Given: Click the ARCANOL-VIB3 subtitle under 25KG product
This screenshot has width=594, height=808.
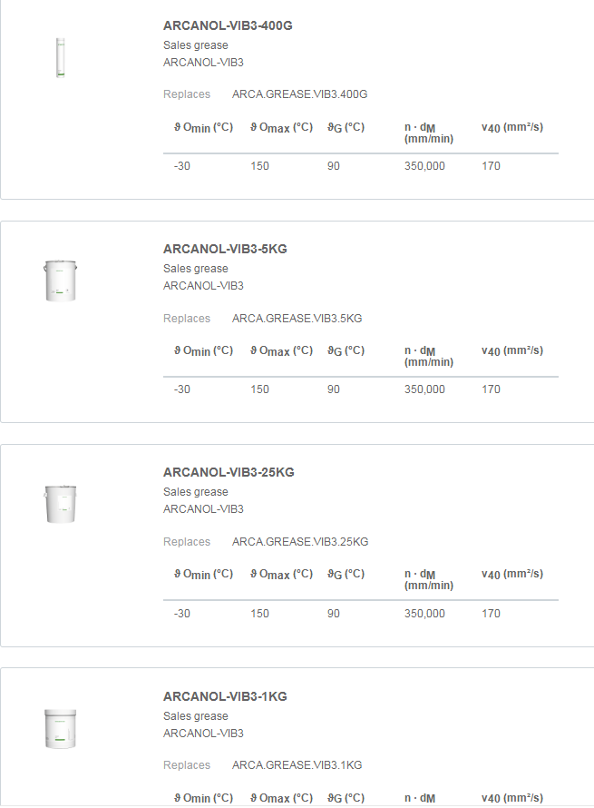Looking at the screenshot, I should (203, 509).
